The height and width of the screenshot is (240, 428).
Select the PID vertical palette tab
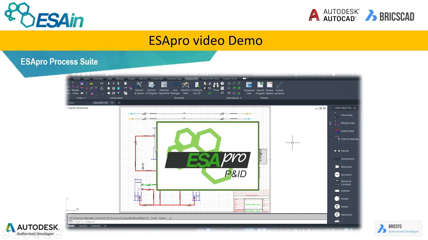pos(330,123)
